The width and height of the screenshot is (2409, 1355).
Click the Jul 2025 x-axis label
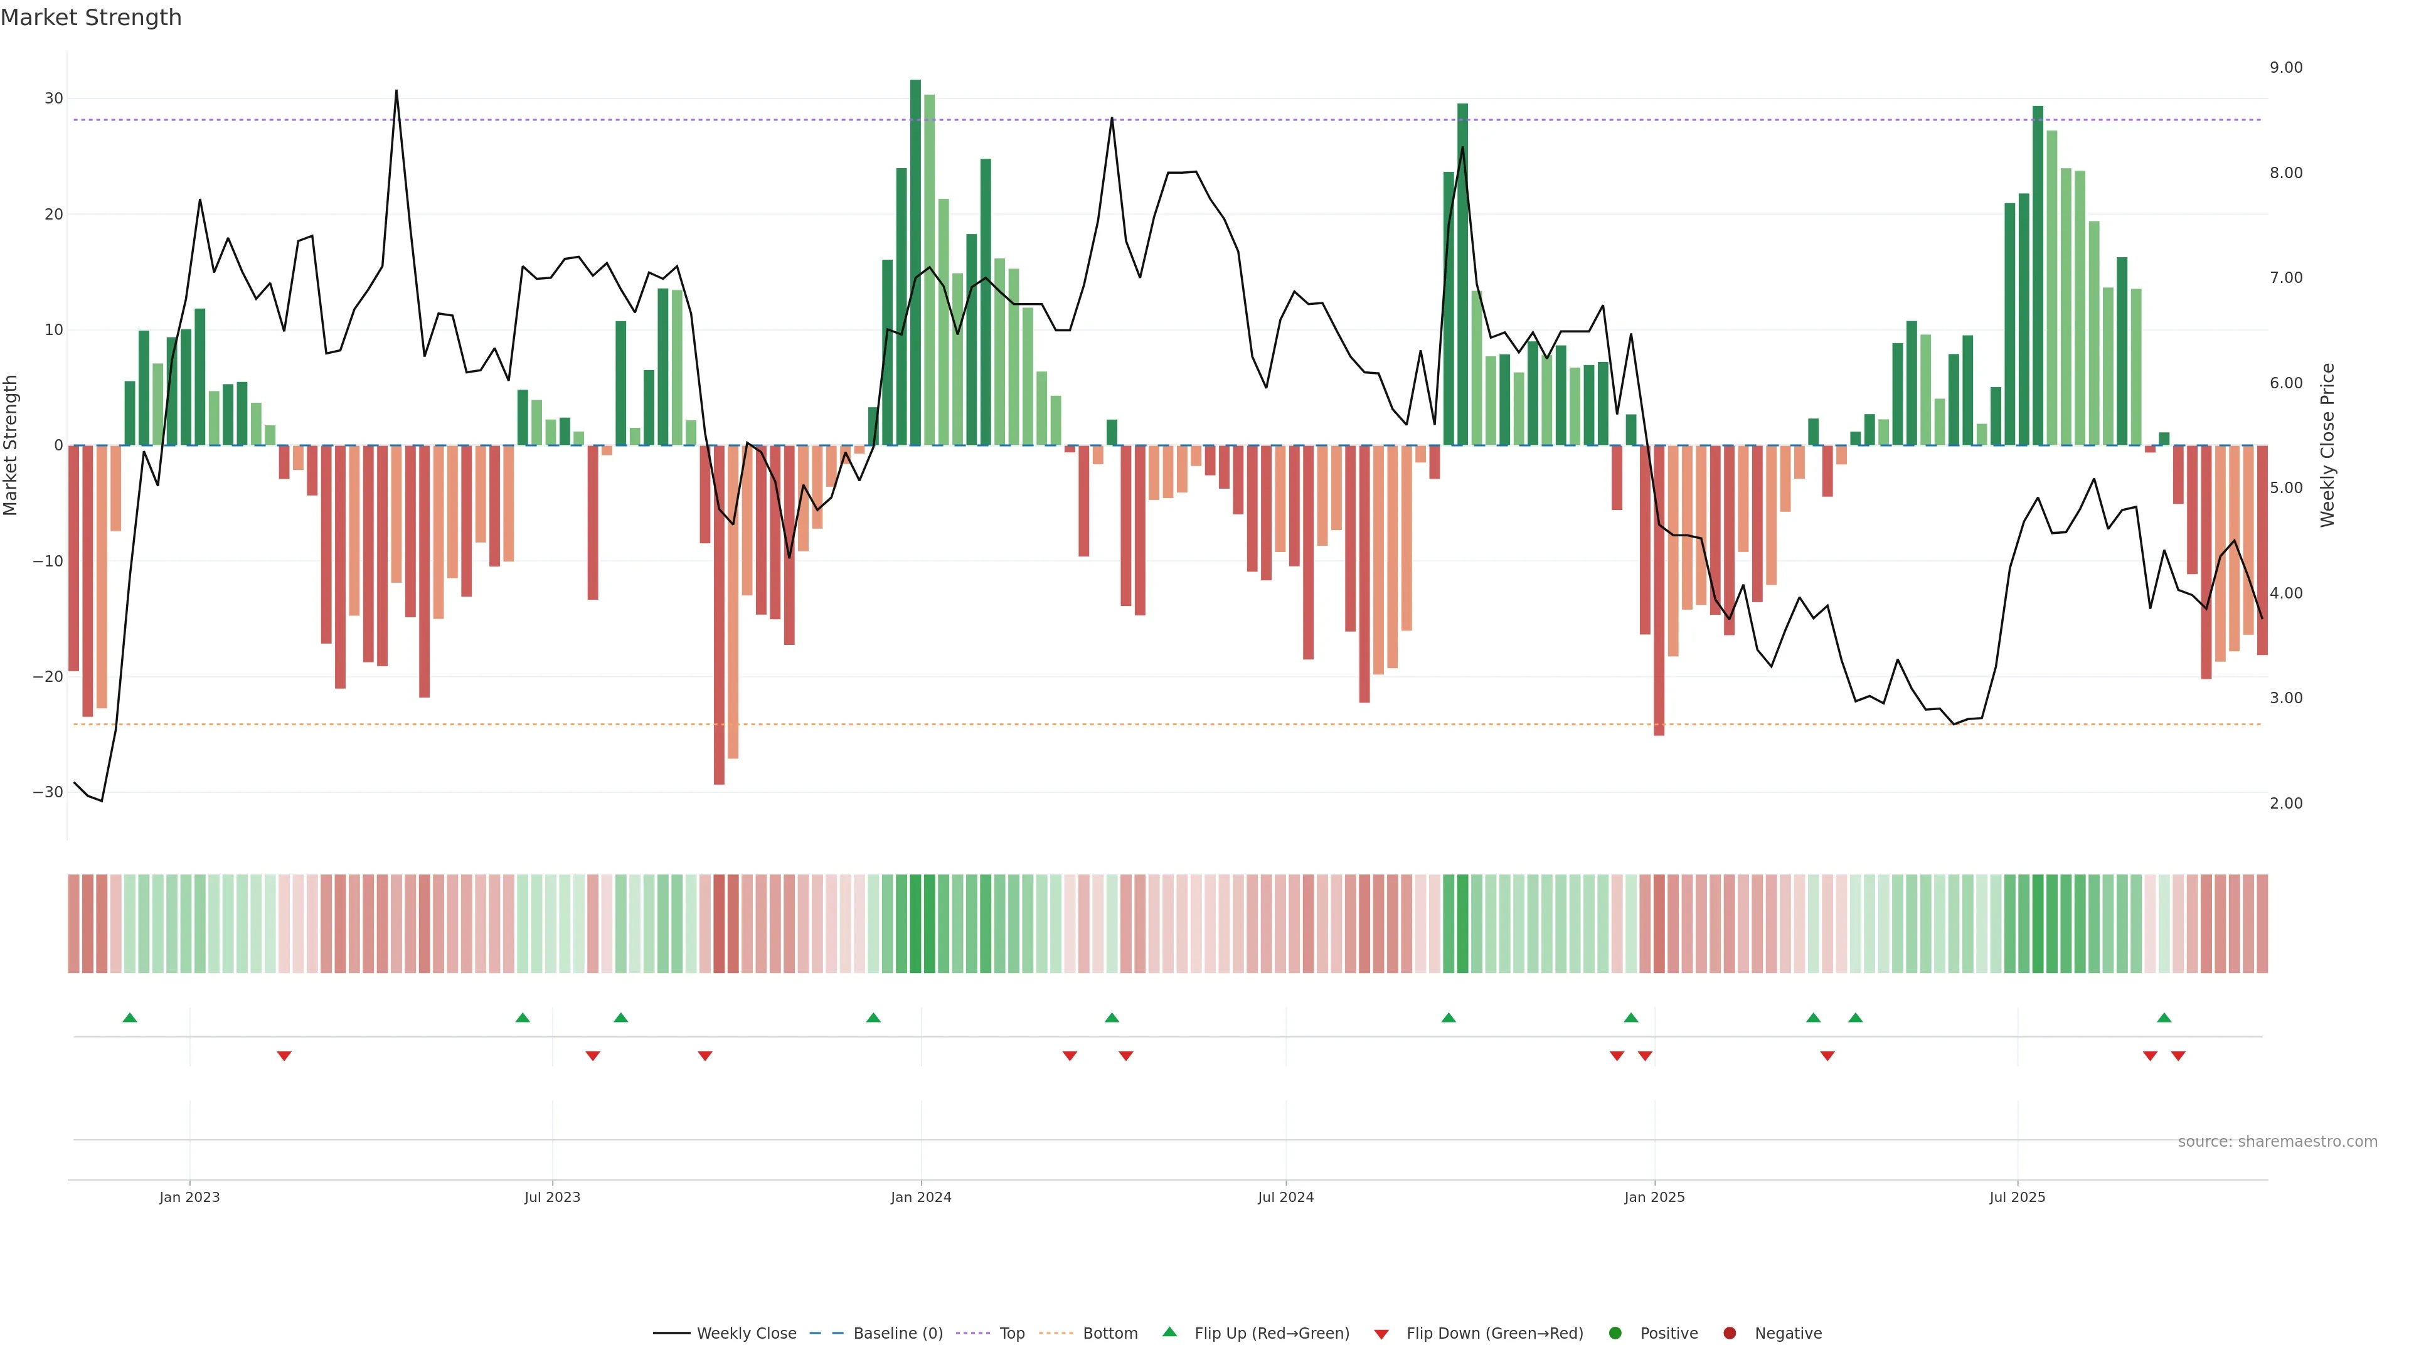click(2016, 1197)
